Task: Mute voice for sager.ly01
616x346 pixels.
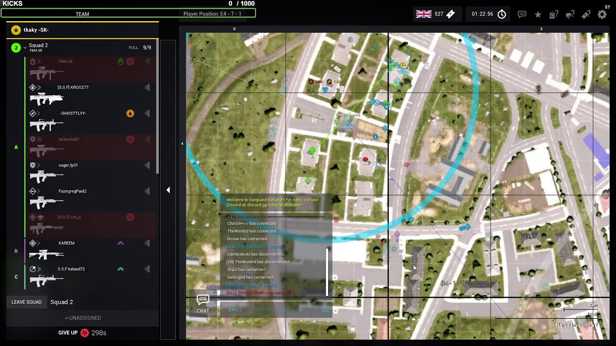Action: click(x=147, y=165)
